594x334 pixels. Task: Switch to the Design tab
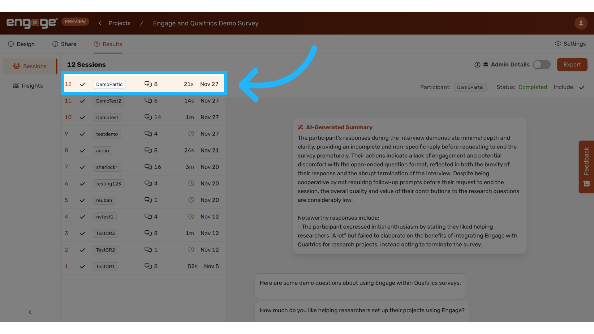tap(21, 44)
